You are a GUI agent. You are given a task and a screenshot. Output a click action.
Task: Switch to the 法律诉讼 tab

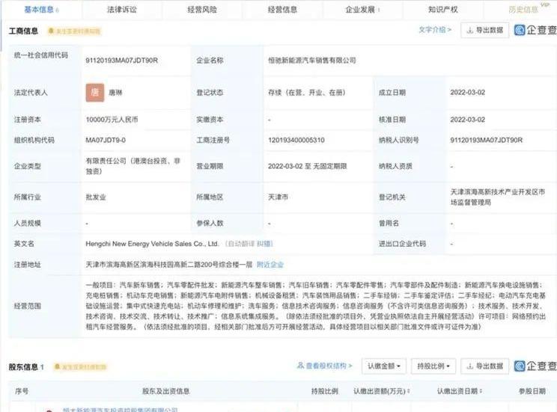click(x=122, y=10)
